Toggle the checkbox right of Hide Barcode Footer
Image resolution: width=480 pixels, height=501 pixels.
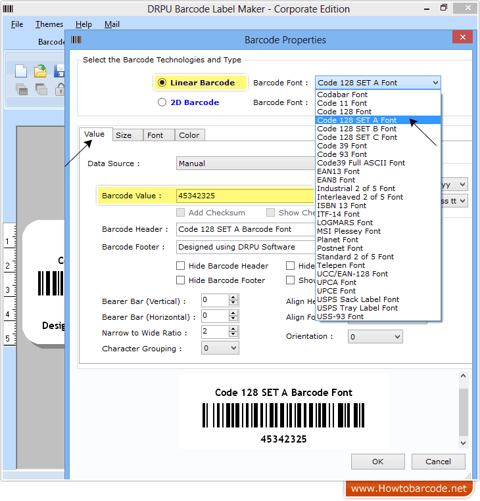(290, 280)
